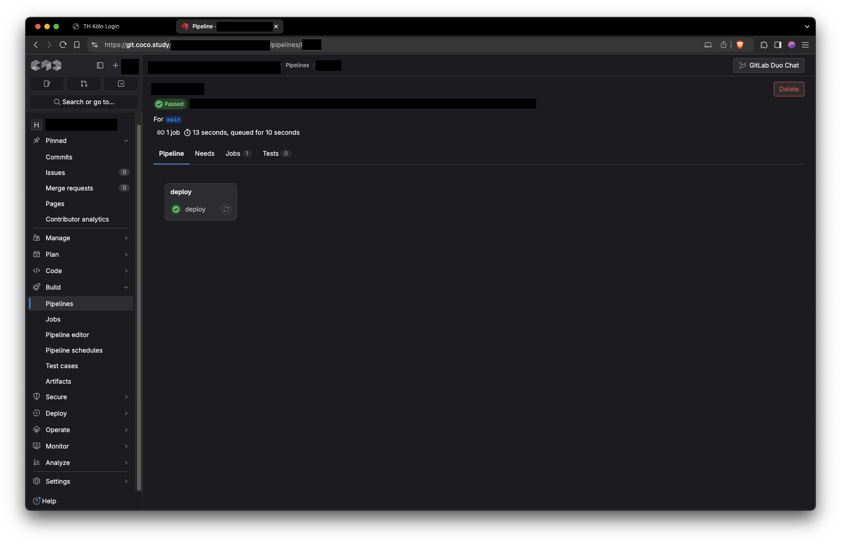
Task: Open the Help menu
Action: click(45, 501)
